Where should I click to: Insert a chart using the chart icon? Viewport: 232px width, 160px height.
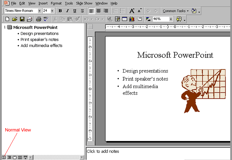[x=132, y=19]
